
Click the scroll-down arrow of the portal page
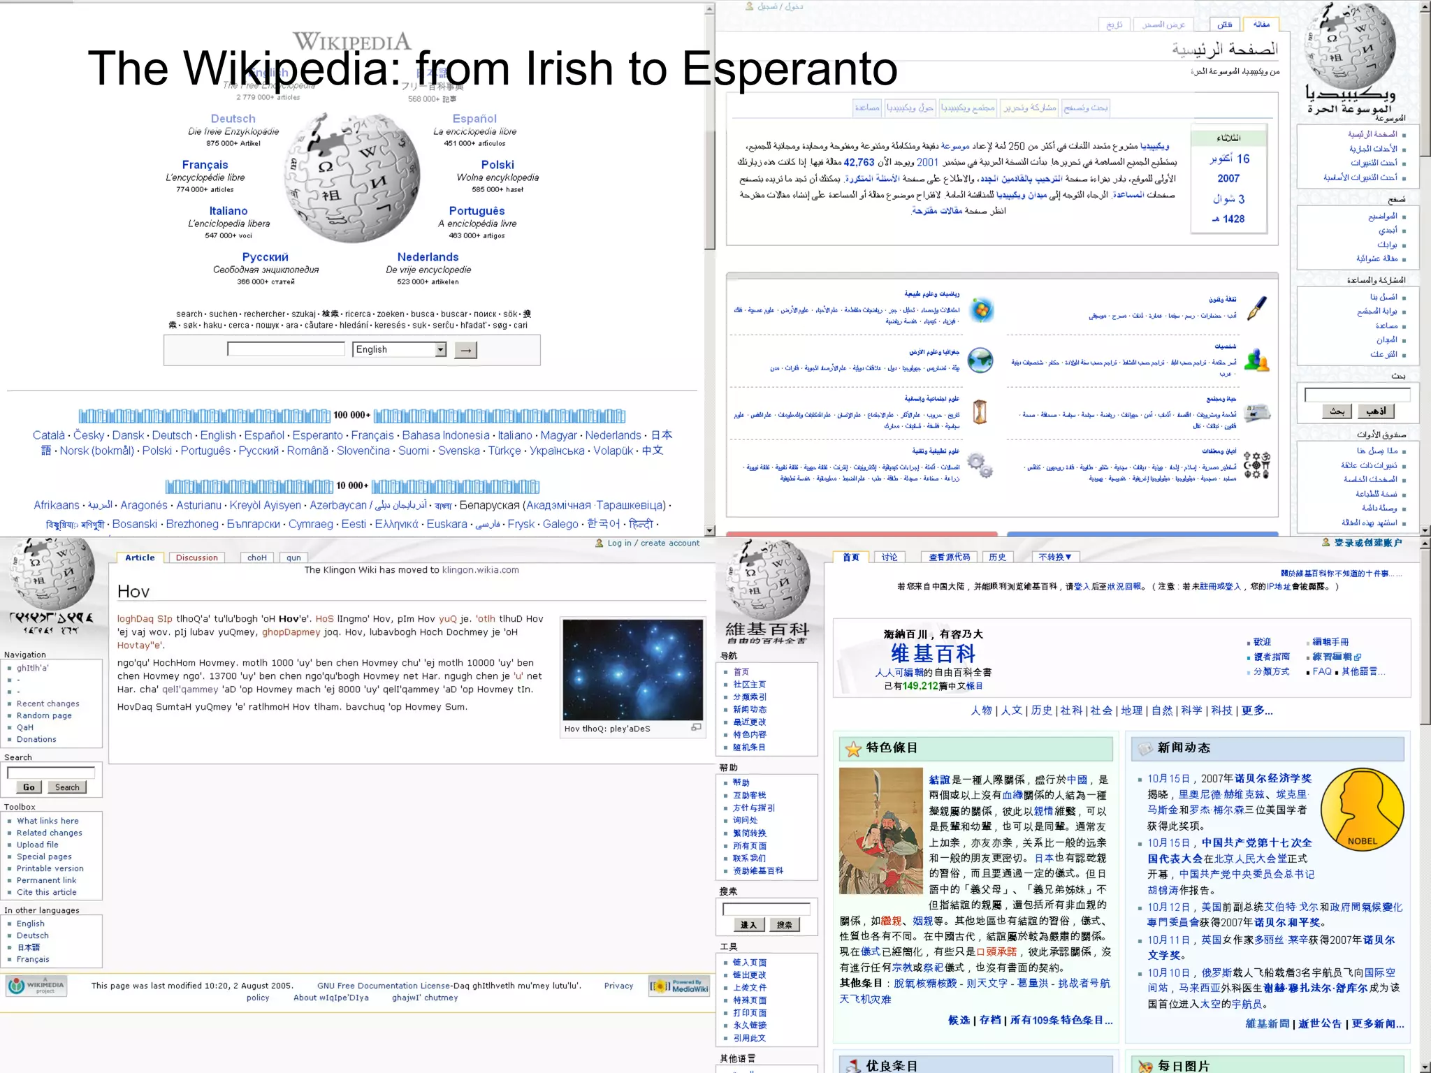pyautogui.click(x=710, y=531)
